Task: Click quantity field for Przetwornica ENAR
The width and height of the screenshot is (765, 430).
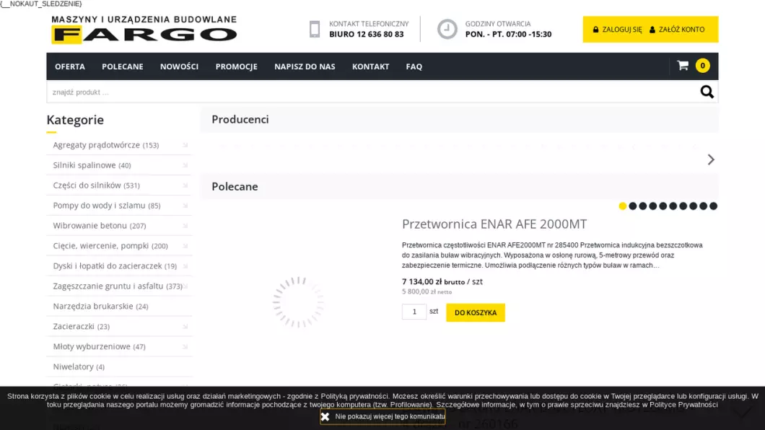Action: pyautogui.click(x=414, y=312)
